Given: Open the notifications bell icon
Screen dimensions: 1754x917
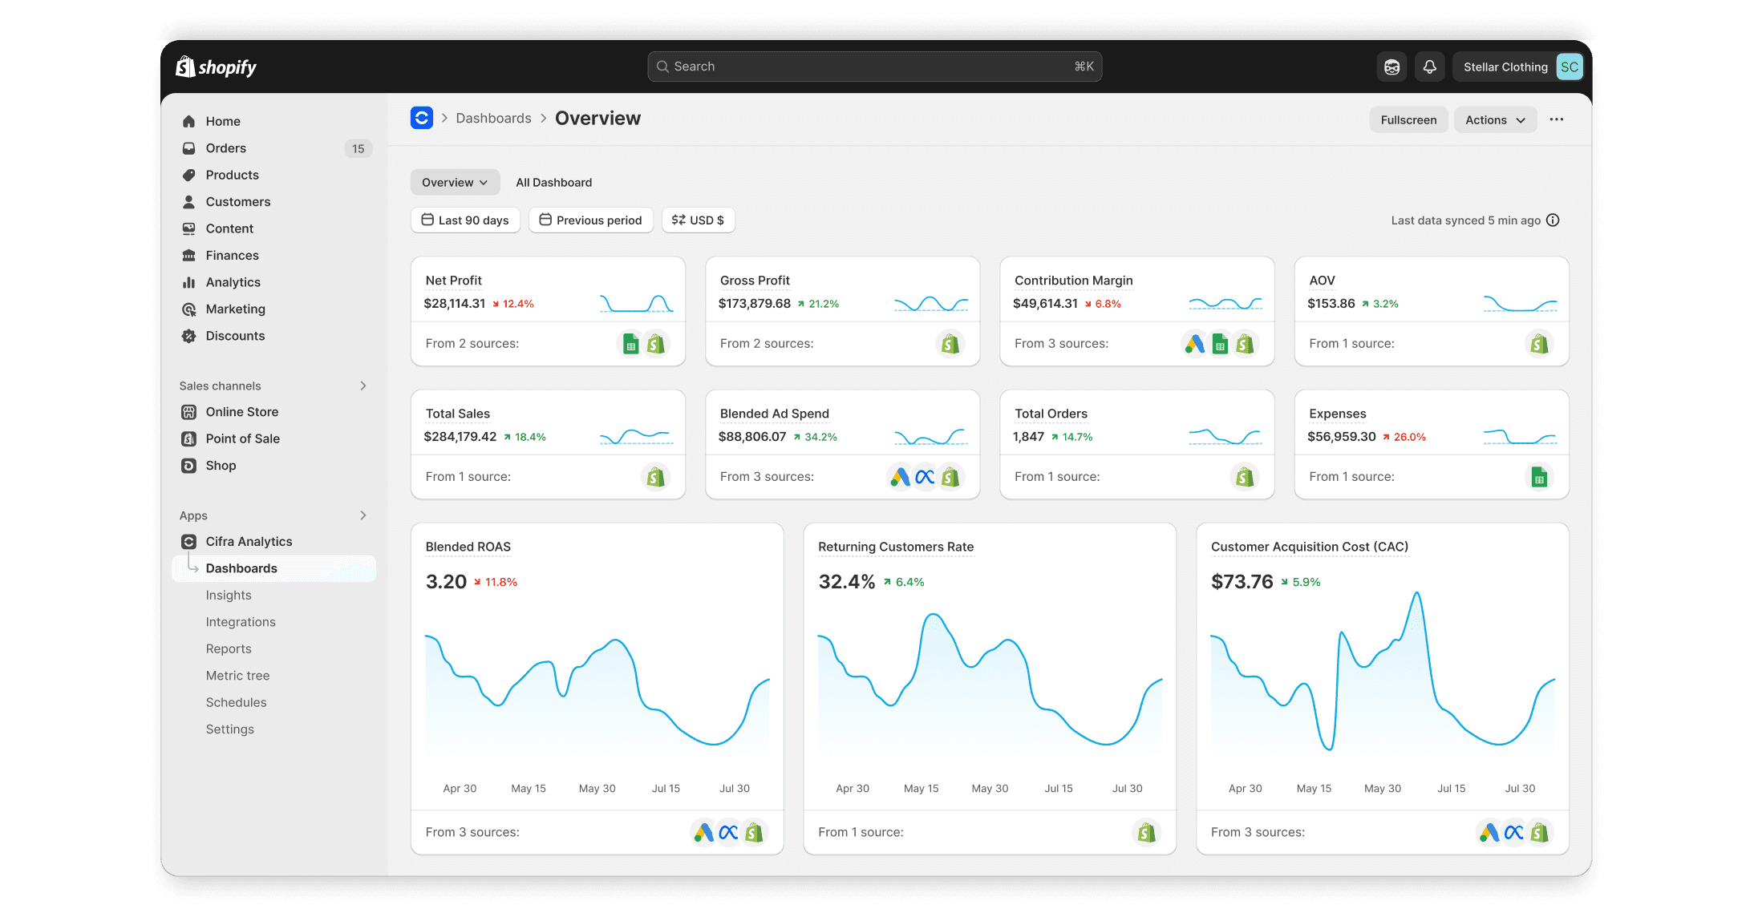Looking at the screenshot, I should point(1429,67).
